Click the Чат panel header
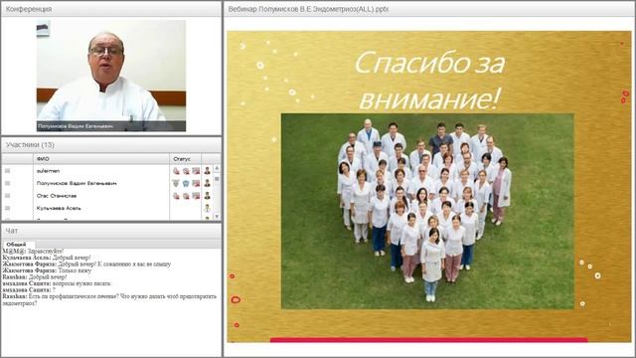The height and width of the screenshot is (358, 636). point(111,231)
